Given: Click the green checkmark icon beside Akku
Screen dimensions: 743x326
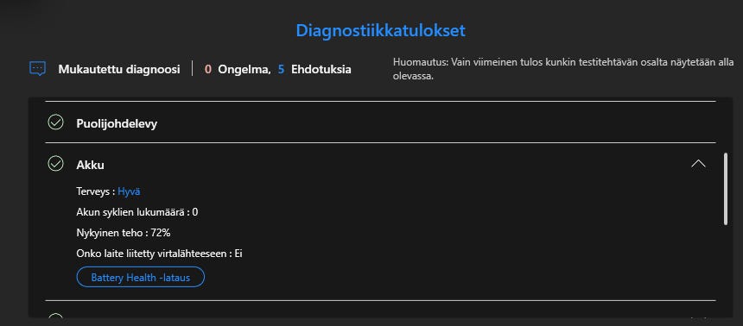Looking at the screenshot, I should pyautogui.click(x=56, y=164).
